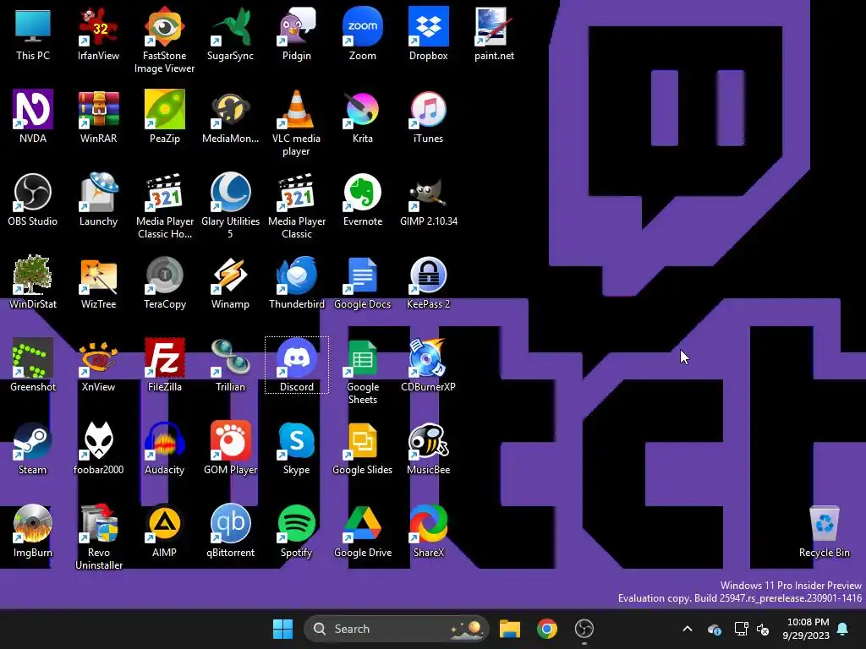The image size is (866, 649).
Task: Select the This PC desktop icon
Action: [33, 34]
